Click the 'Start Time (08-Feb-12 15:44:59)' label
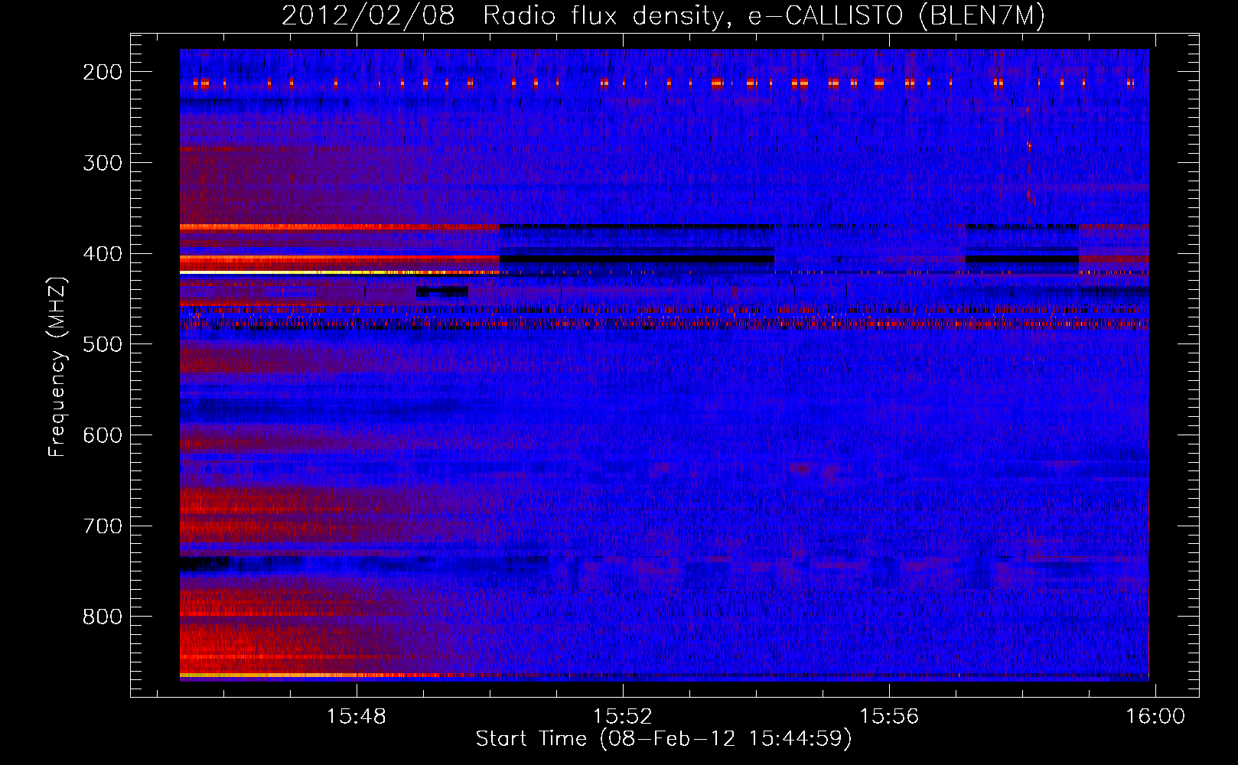 663,739
